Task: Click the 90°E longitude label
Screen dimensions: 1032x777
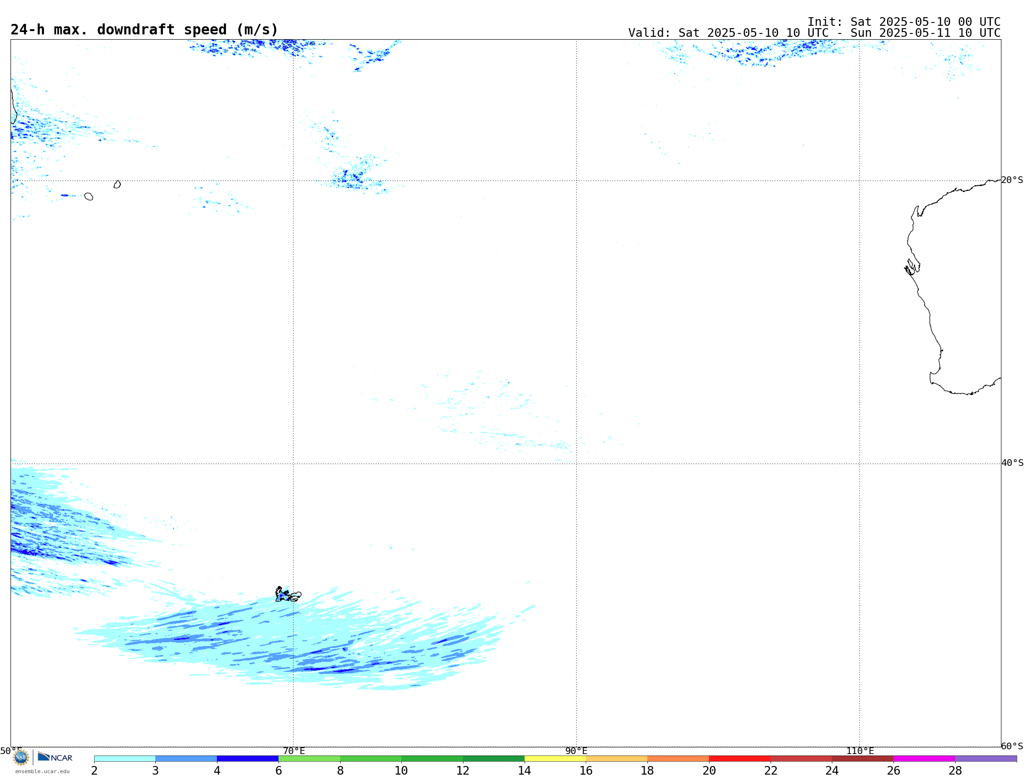Action: coord(576,751)
